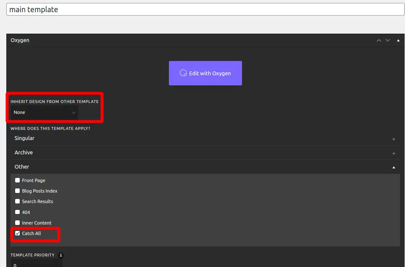Tick the Search Results checkbox
Viewport: 405px width, 267px height.
click(18, 201)
